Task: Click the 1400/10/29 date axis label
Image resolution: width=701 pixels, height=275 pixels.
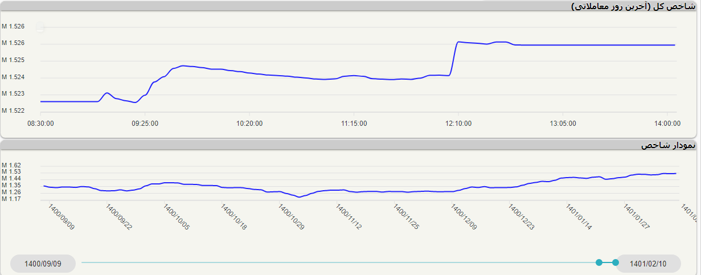Action: tap(292, 217)
